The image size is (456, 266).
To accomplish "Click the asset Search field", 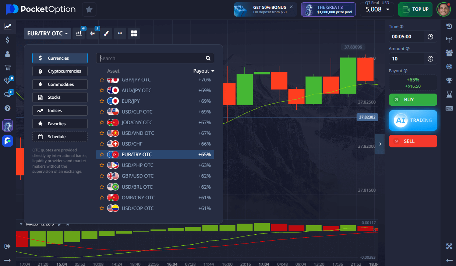I will click(151, 58).
